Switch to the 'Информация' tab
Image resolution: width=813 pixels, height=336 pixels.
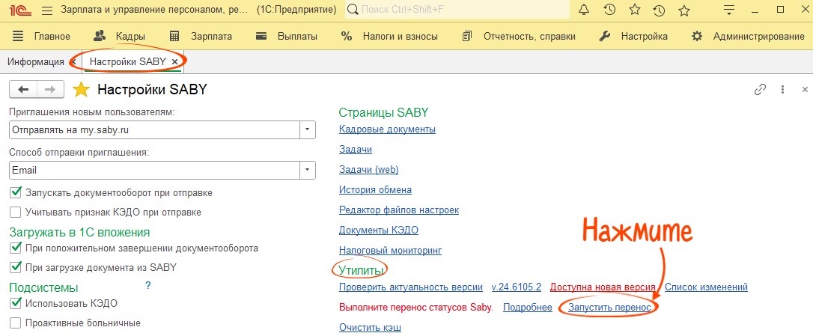(36, 61)
